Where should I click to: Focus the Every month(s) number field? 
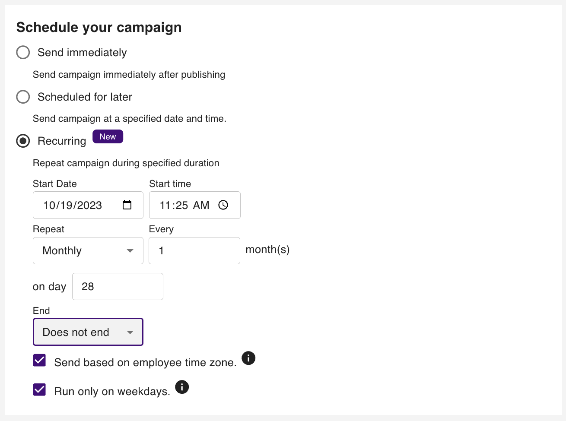(x=194, y=251)
